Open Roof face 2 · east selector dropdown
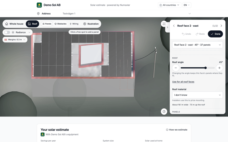The image size is (228, 142). 198,45
